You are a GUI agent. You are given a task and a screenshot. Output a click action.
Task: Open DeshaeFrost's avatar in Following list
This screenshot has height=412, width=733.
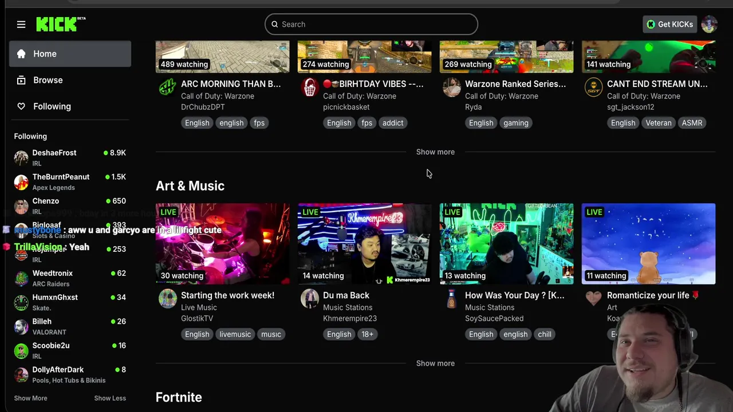pyautogui.click(x=21, y=157)
